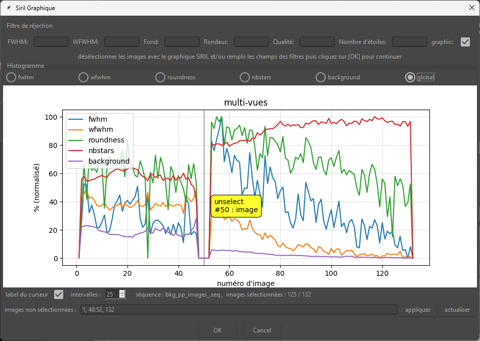Select the fwhm histogram radio button
480x341 pixels.
pos(11,77)
